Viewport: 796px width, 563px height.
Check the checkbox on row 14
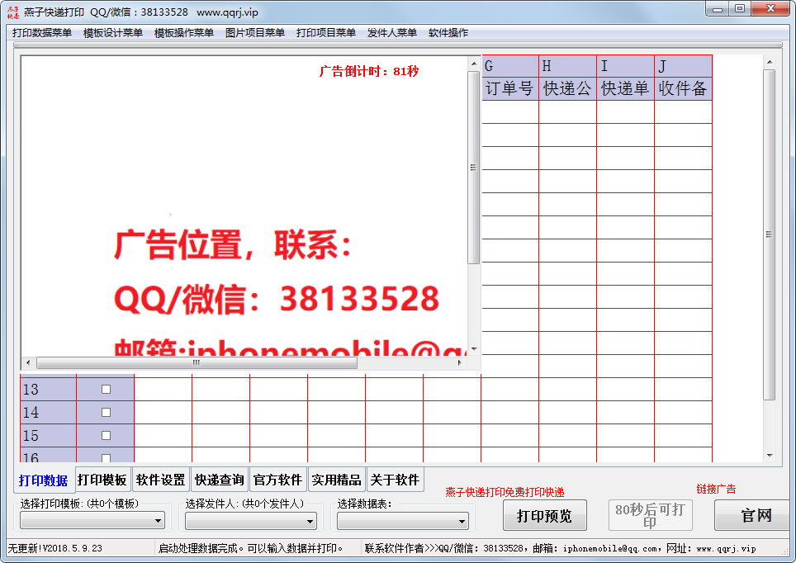[x=105, y=411]
